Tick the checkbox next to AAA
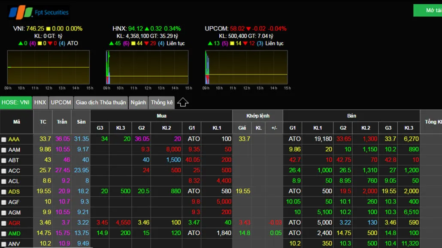This screenshot has height=248, width=442. click(4, 140)
